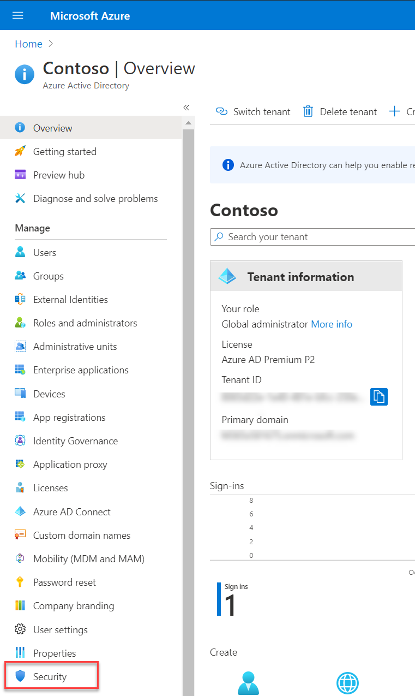Click 'Azure AD Premium P2' license text
This screenshot has height=696, width=415.
click(x=268, y=360)
